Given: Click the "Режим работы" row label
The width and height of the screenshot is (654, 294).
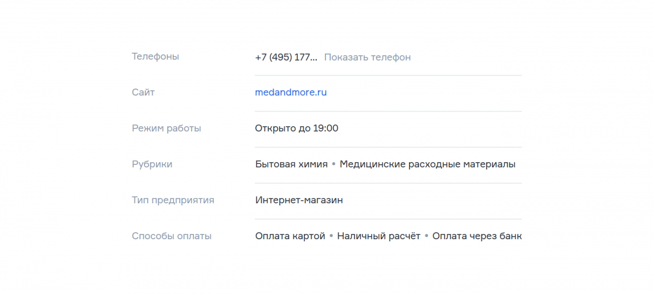Looking at the screenshot, I should (166, 128).
